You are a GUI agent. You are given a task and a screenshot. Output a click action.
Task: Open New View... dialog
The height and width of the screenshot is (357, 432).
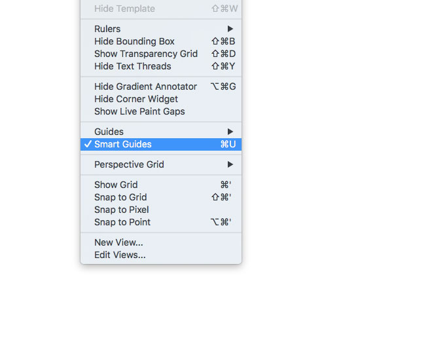(118, 242)
